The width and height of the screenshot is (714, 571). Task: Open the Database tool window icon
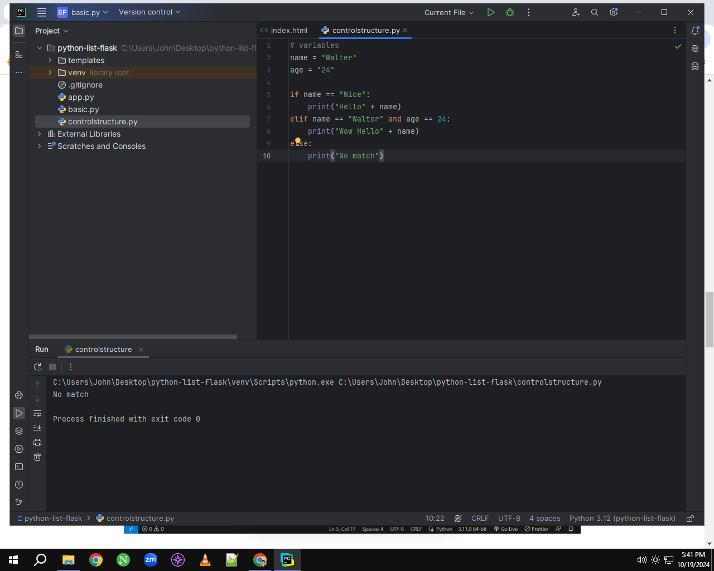coord(695,66)
